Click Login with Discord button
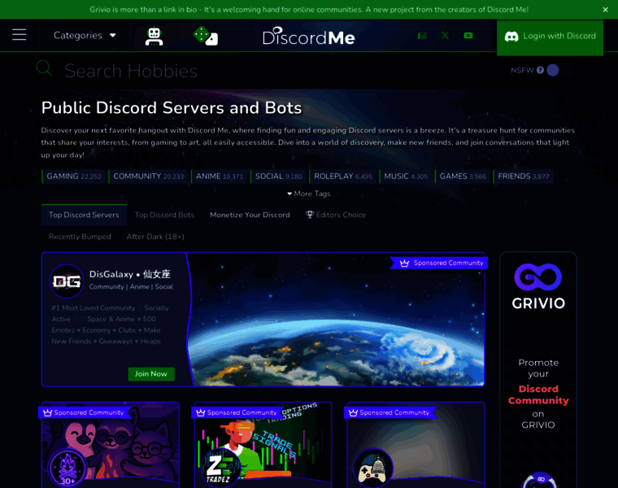Image resolution: width=618 pixels, height=488 pixels. click(550, 37)
